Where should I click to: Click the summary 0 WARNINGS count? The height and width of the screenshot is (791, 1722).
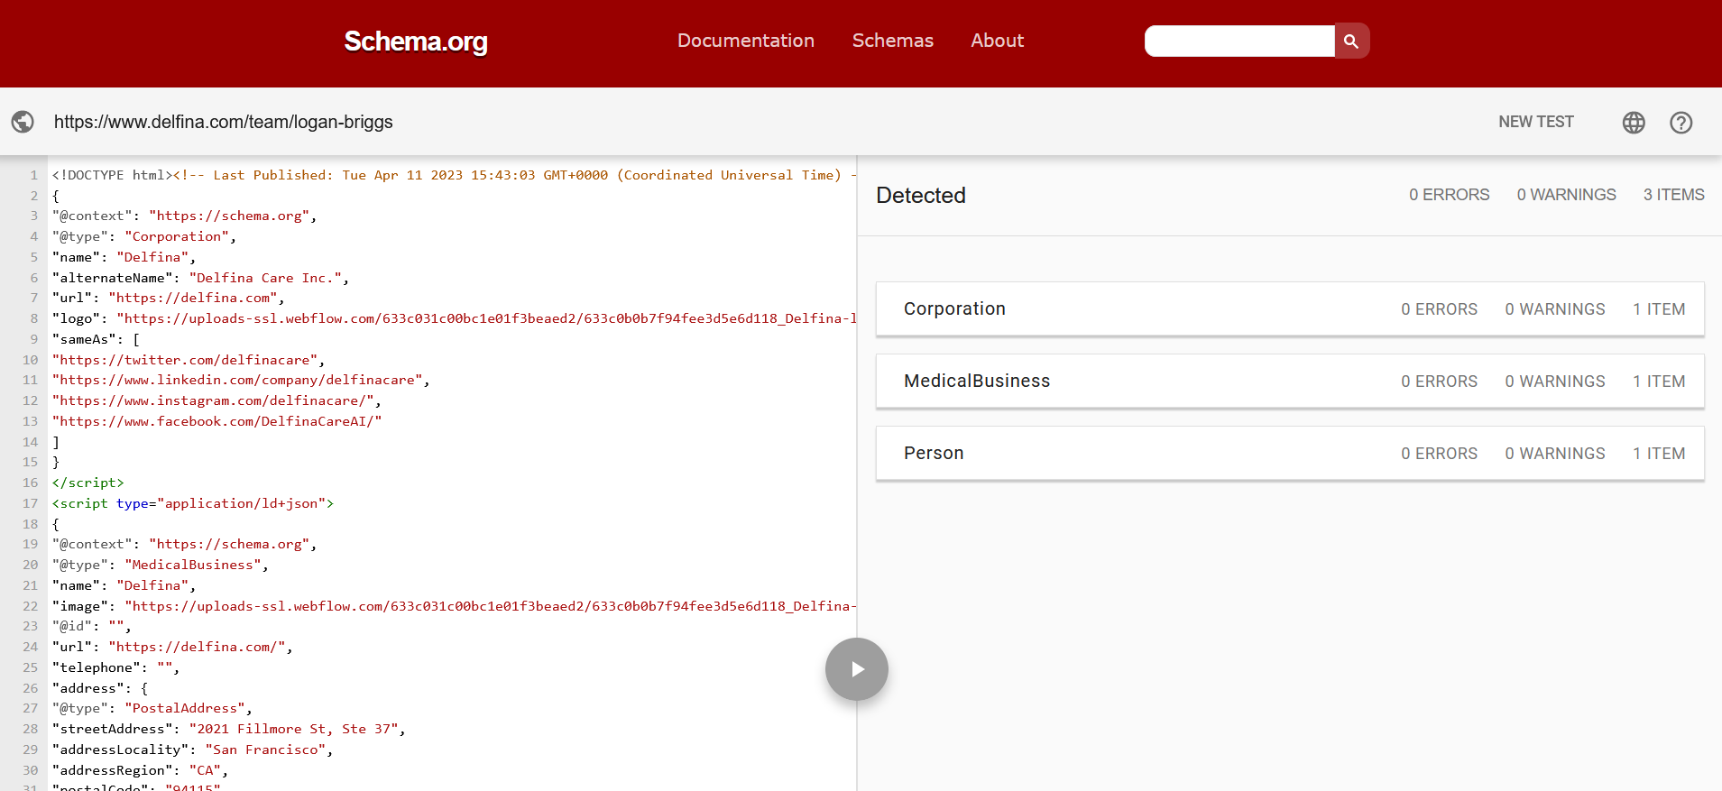pyautogui.click(x=1567, y=195)
